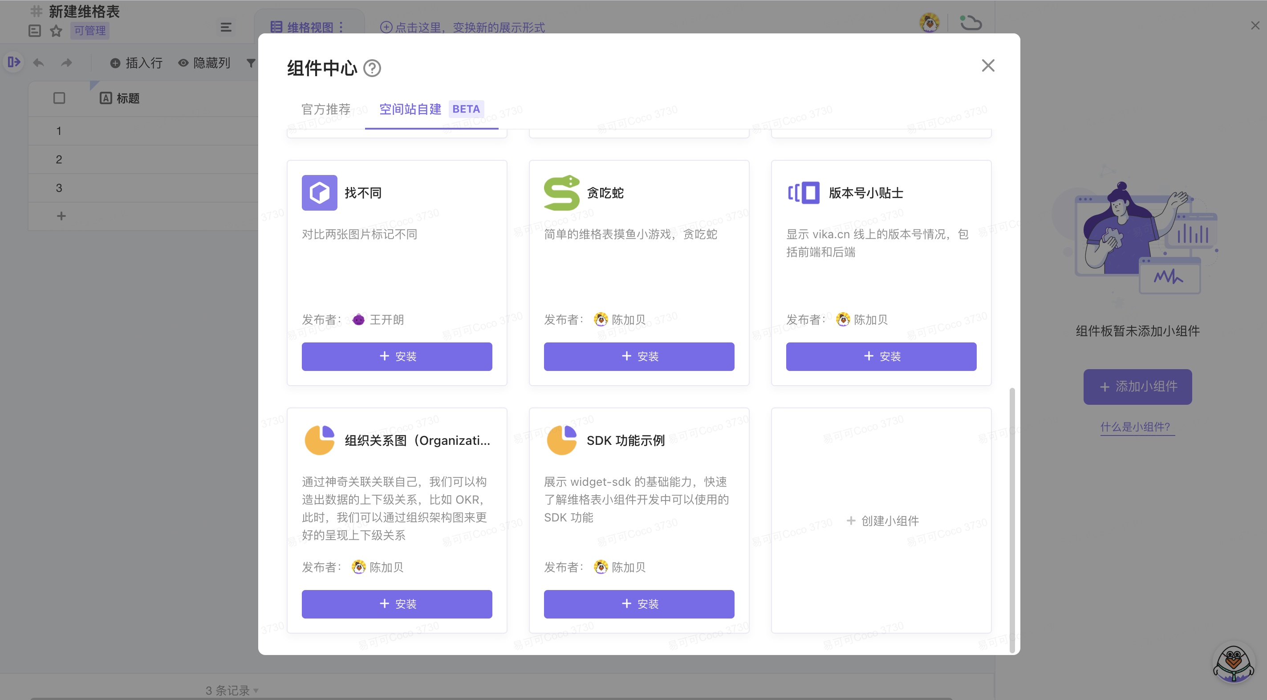Toggle favorite star for 新建维格表

(x=56, y=31)
